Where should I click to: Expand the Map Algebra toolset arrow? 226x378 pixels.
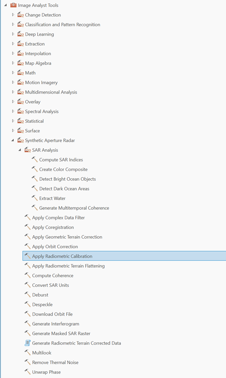click(13, 63)
